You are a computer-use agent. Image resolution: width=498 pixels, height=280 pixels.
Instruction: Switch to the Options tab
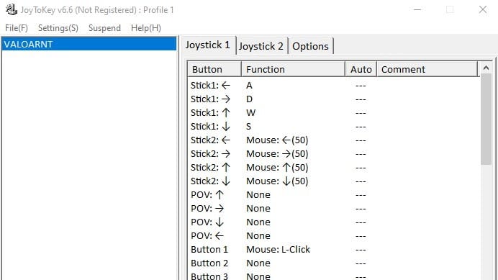(x=310, y=46)
